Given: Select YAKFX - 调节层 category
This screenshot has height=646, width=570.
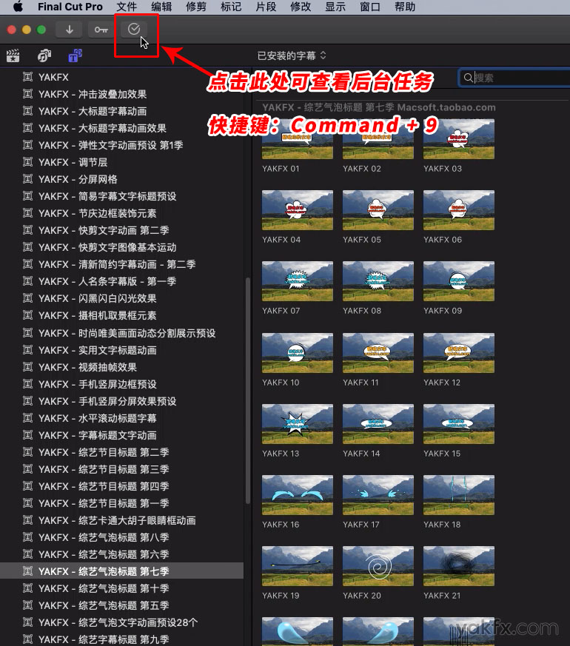Looking at the screenshot, I should tap(121, 162).
